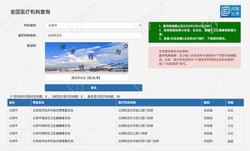Click the 查询 search button
Viewport: 250px width, 151px height.
click(x=93, y=88)
